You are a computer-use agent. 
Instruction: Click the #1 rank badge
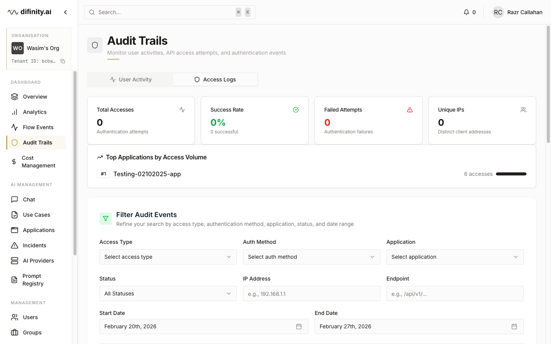point(103,174)
